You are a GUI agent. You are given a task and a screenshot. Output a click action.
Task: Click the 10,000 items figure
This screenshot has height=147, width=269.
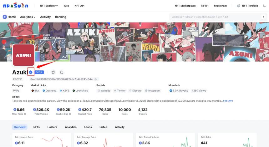coord(124,109)
